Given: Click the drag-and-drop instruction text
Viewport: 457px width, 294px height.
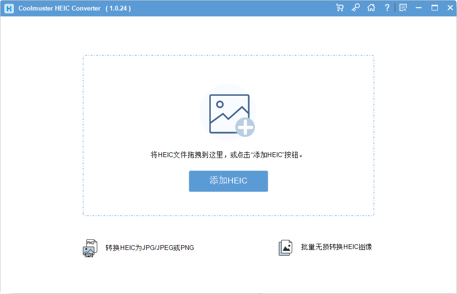Looking at the screenshot, I should [228, 154].
